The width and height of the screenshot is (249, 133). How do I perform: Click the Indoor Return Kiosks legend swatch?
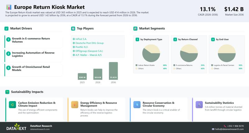click(136, 65)
